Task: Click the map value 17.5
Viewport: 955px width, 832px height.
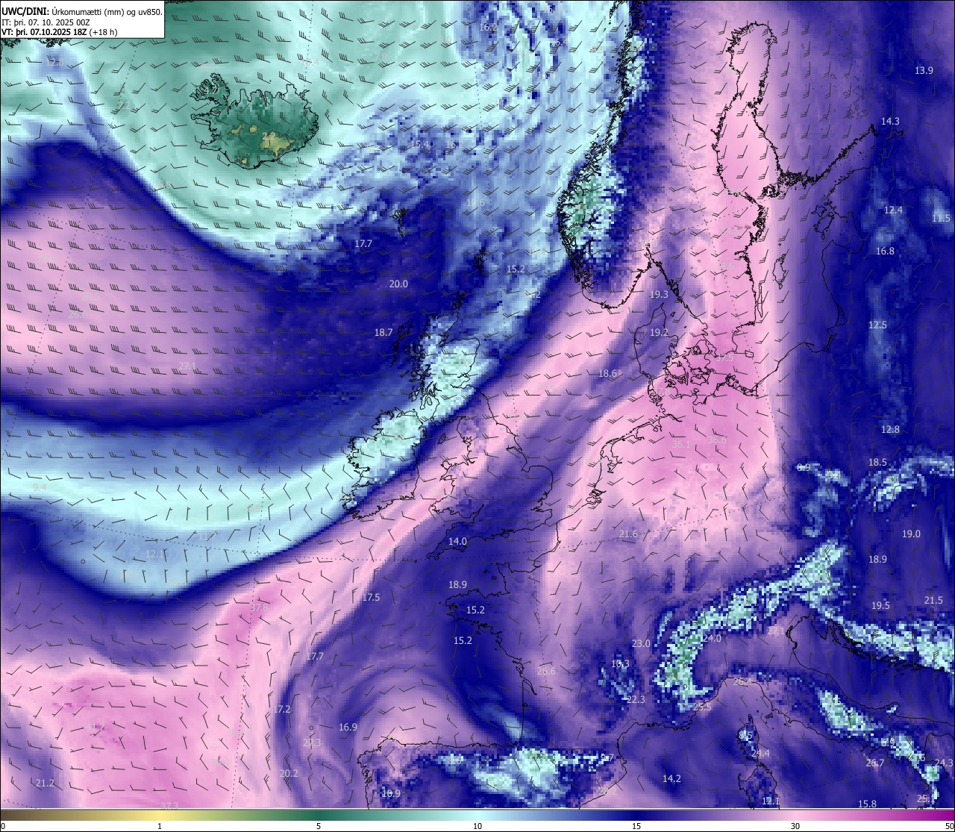Action: click(x=371, y=597)
